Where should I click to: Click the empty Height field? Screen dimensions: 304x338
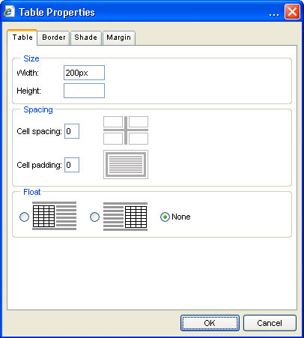(84, 91)
